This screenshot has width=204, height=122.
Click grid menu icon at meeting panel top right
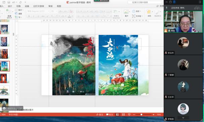pos(200,2)
